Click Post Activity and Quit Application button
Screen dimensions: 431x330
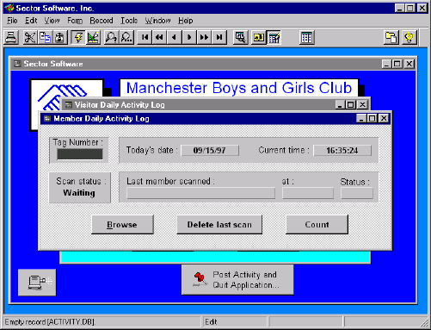click(x=237, y=280)
